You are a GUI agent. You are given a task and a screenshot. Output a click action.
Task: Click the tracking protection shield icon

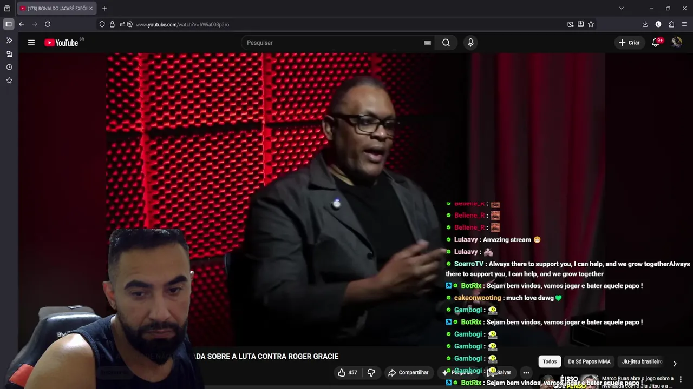coord(102,24)
